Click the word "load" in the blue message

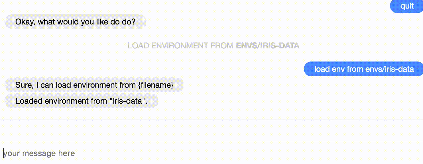pyautogui.click(x=322, y=69)
